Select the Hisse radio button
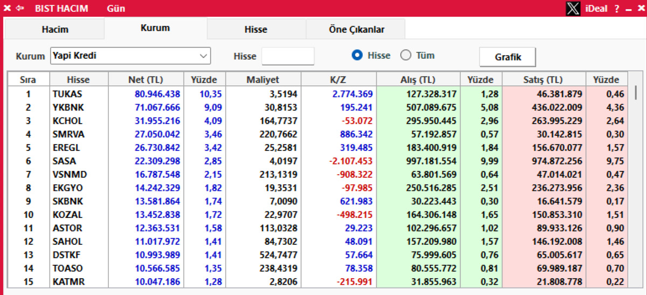 pyautogui.click(x=356, y=55)
